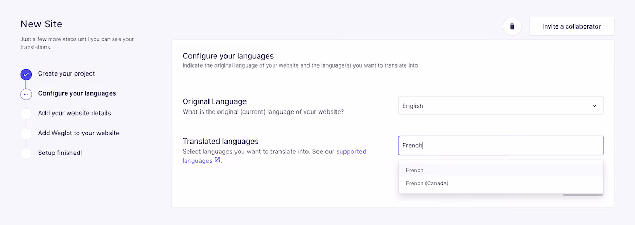This screenshot has width=635, height=225.
Task: Click the Translated languages input field
Action: coord(501,145)
